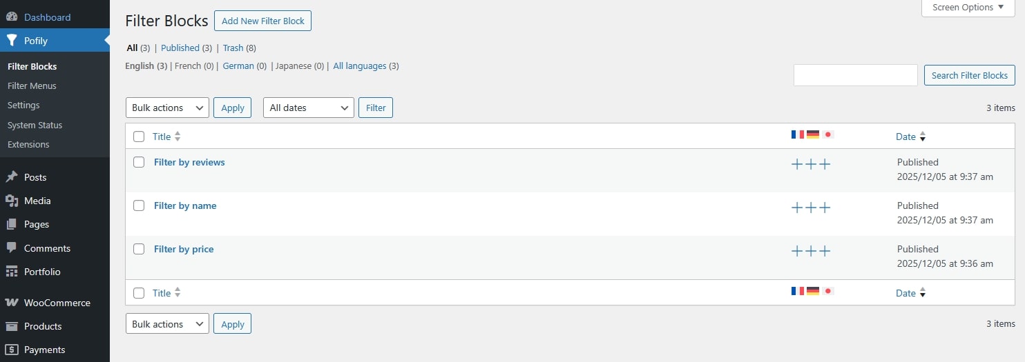Sort the table by Date column
Image resolution: width=1025 pixels, height=362 pixels.
906,137
